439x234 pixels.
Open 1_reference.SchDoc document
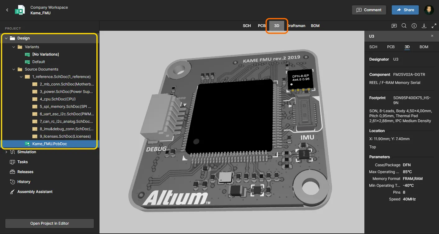click(62, 77)
